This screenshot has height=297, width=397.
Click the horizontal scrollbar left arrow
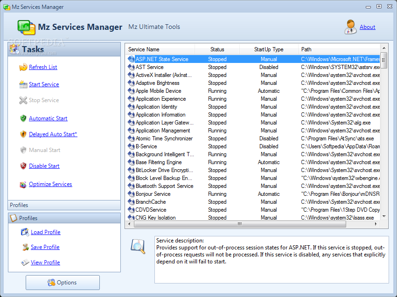(x=130, y=224)
